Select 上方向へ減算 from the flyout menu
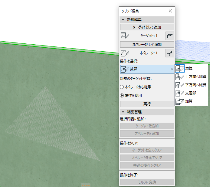The width and height of the screenshot is (210, 187). (x=191, y=77)
